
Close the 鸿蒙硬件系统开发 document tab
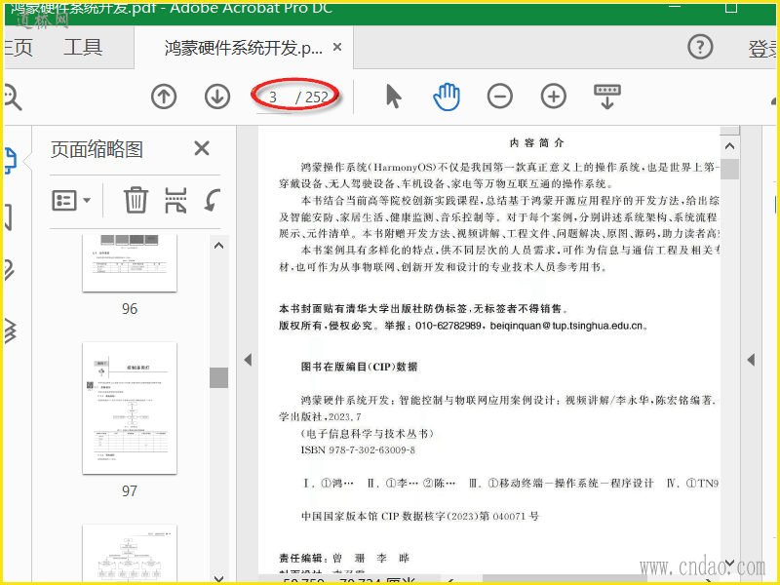336,47
